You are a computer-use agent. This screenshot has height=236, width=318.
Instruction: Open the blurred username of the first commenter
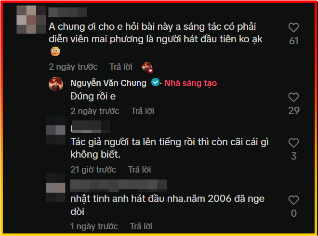[67, 12]
